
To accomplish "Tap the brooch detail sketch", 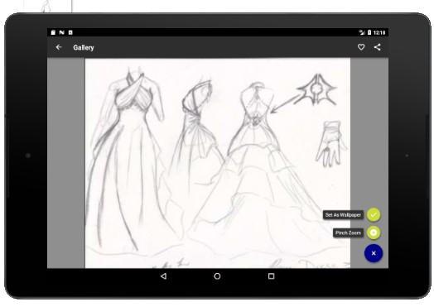I will click(316, 90).
